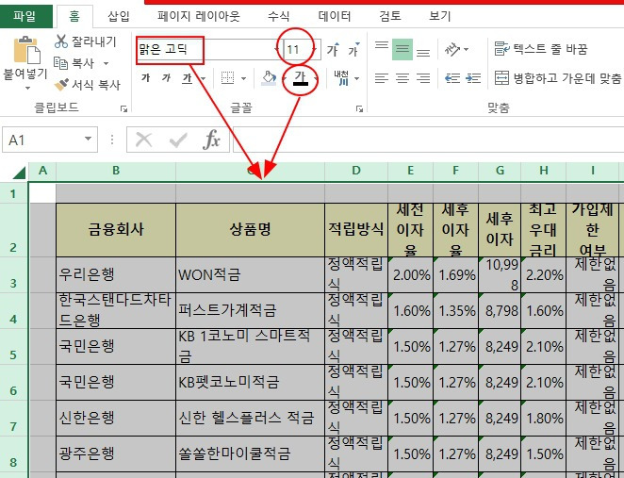Toggle align text left

click(x=382, y=78)
